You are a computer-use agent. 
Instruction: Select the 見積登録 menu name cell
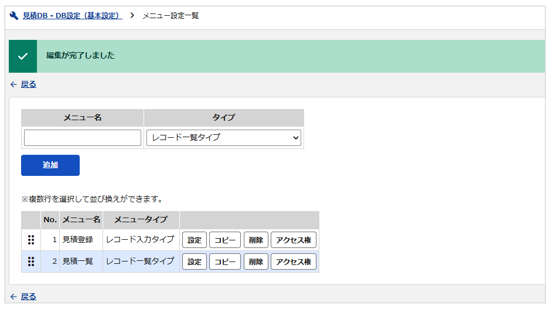coord(81,240)
